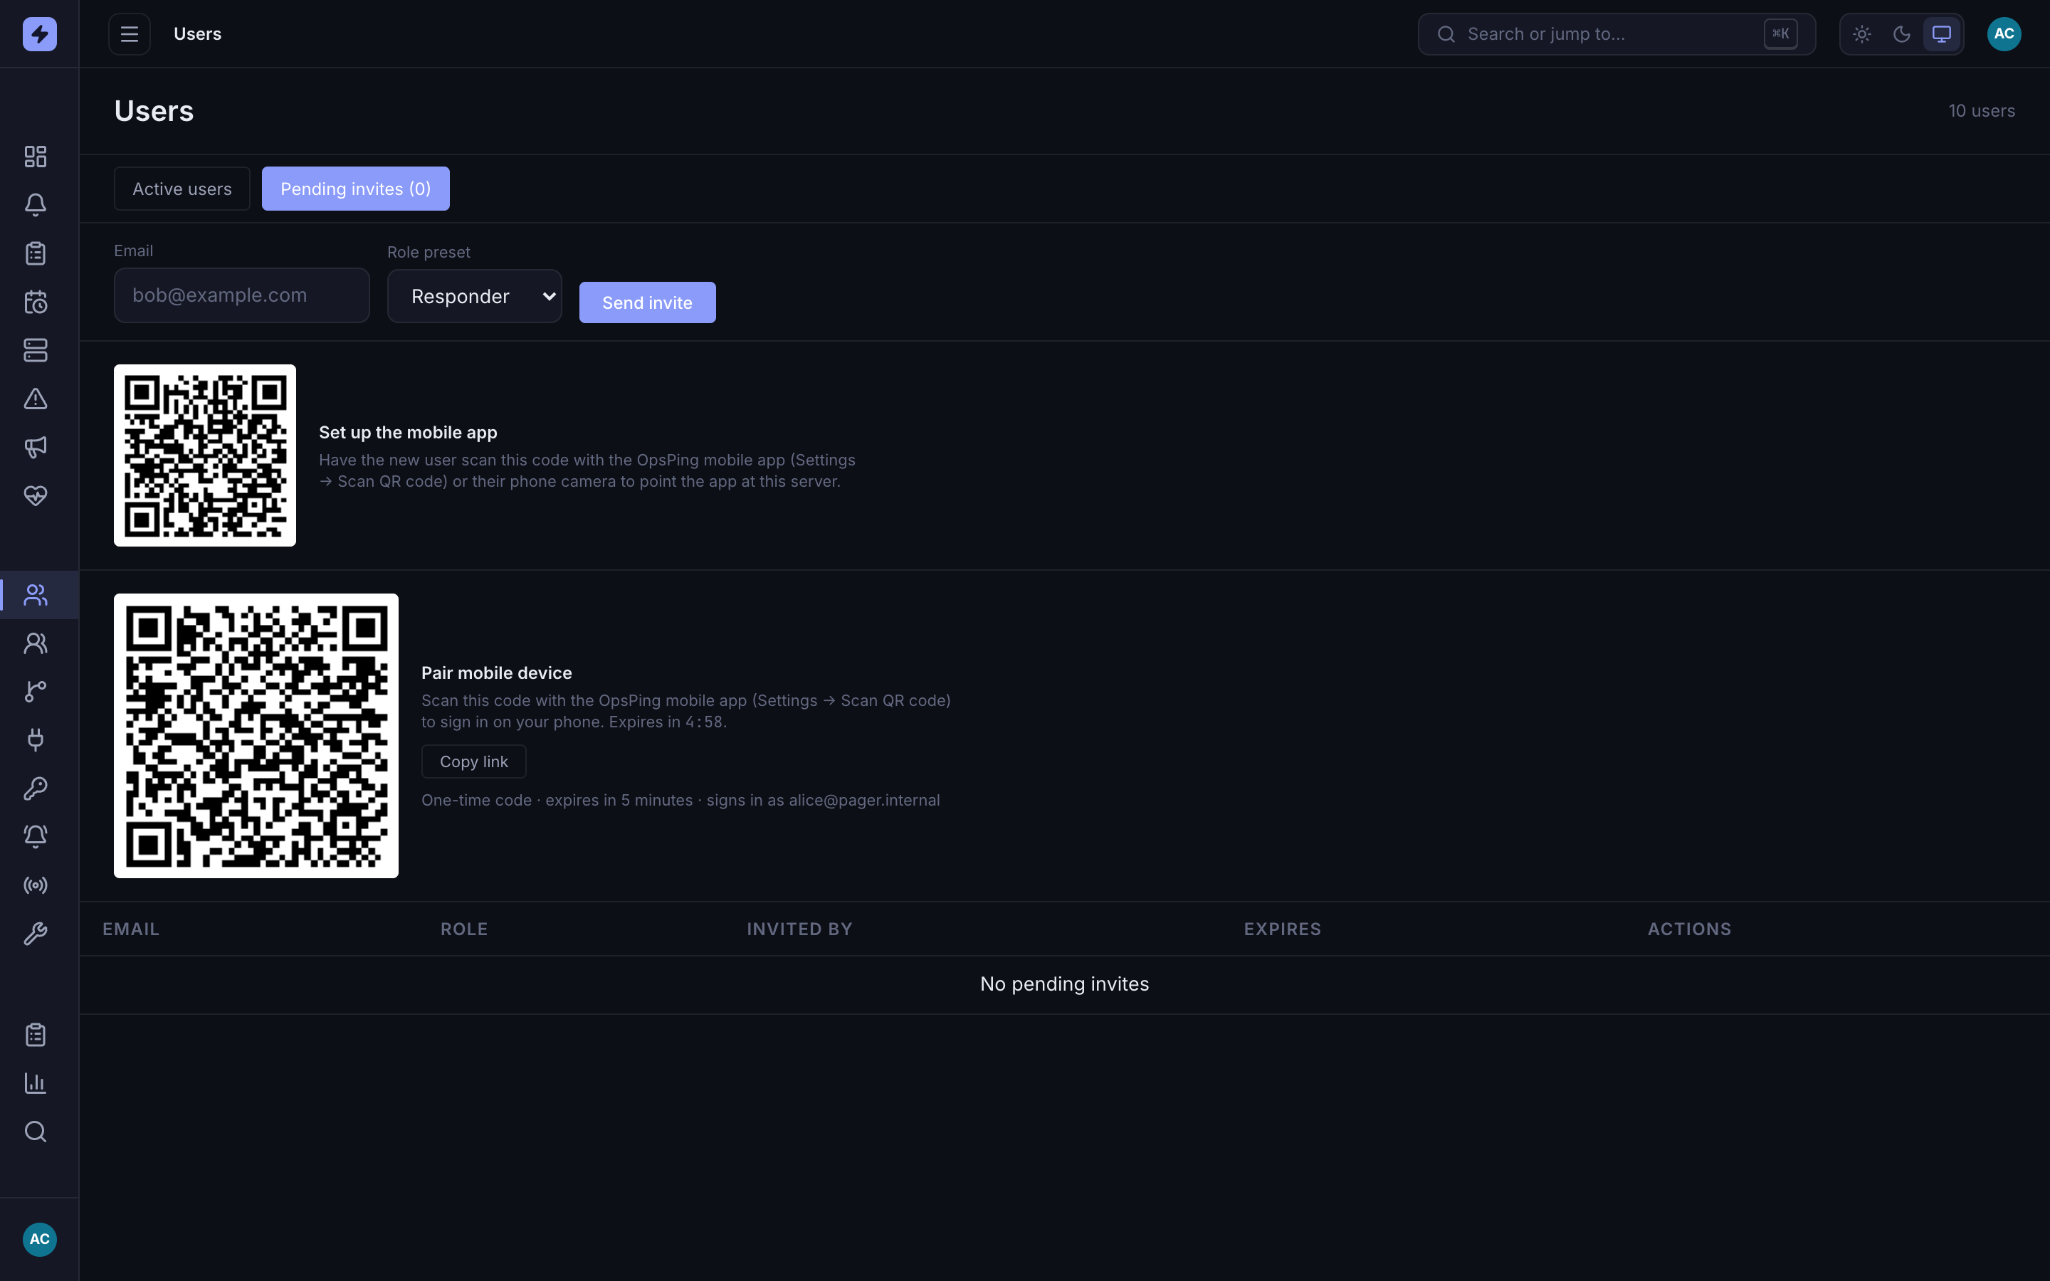
Task: Select system theme with monitor icon
Action: pyautogui.click(x=1942, y=34)
